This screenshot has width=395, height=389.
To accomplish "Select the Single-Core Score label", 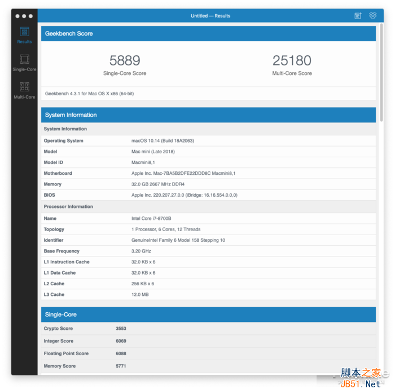I will (125, 73).
